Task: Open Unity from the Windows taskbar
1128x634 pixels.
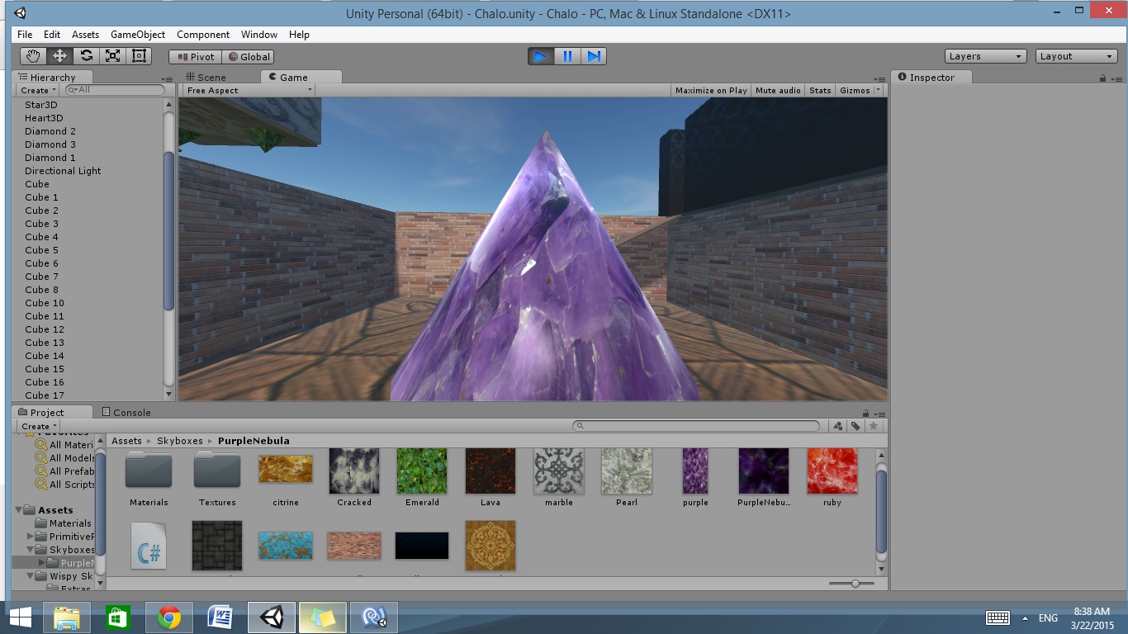Action: (x=272, y=617)
